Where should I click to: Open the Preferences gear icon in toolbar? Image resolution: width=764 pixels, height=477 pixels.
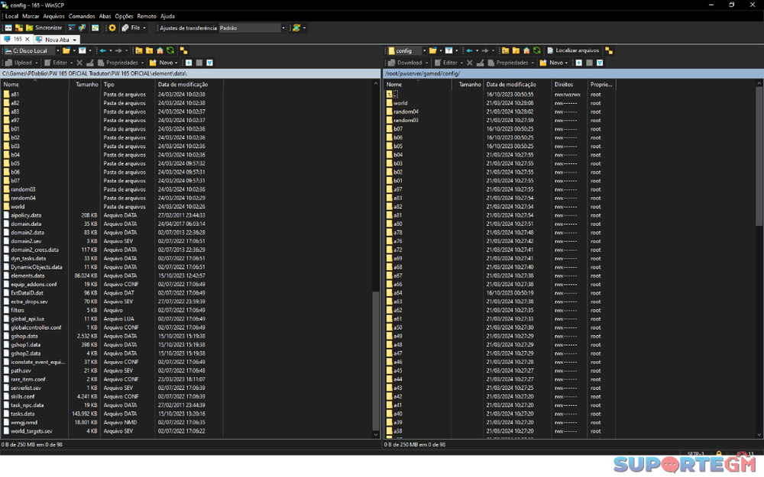point(112,27)
